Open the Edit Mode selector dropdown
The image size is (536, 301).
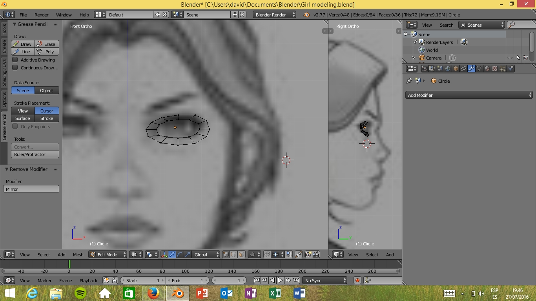(x=108, y=254)
